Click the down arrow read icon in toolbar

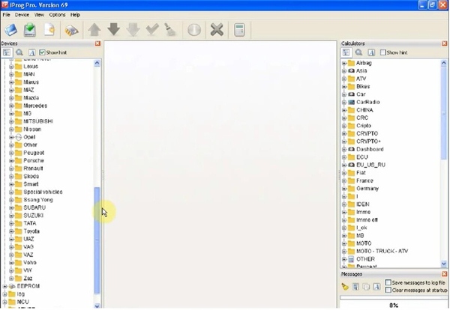[x=114, y=29]
